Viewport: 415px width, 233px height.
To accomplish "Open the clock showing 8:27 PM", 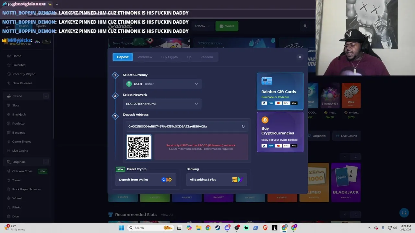I will pyautogui.click(x=406, y=228).
